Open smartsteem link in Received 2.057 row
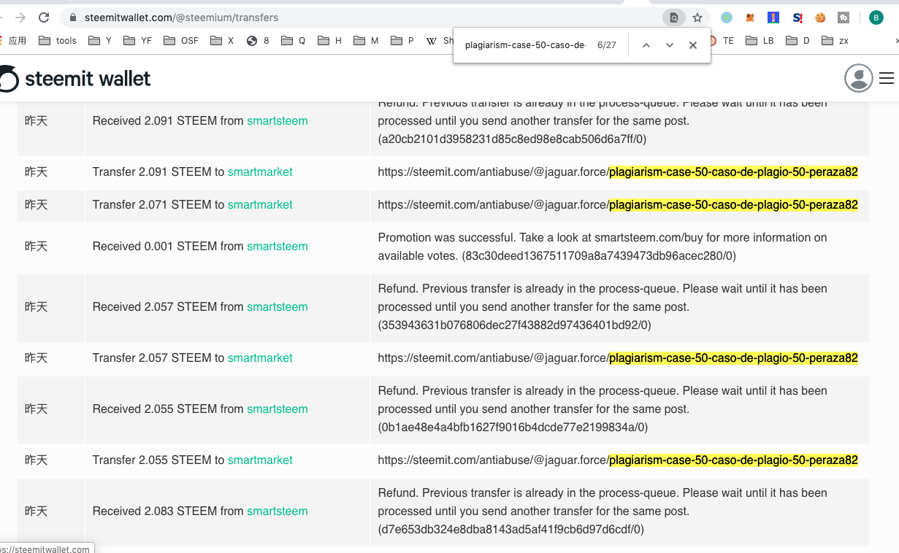The image size is (899, 553). click(x=278, y=306)
